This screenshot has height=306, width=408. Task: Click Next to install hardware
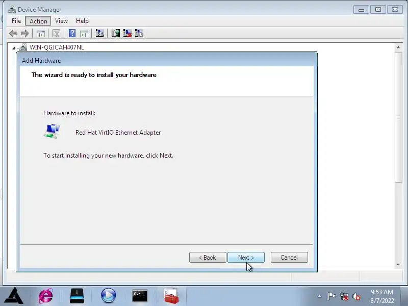[x=246, y=258]
